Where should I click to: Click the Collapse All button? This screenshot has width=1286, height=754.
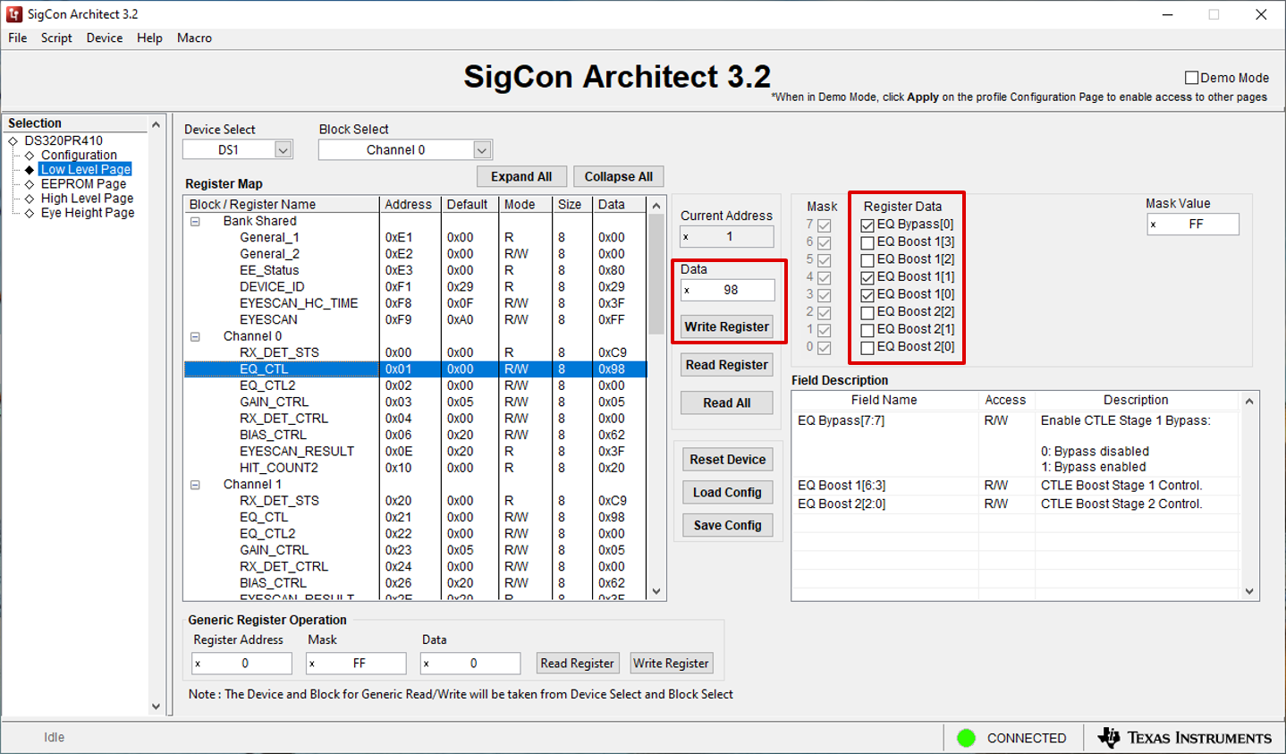tap(619, 177)
